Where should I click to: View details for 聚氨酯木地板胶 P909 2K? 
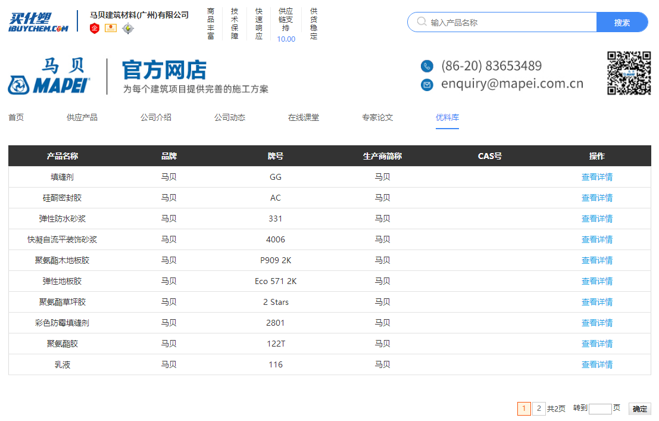tap(597, 260)
